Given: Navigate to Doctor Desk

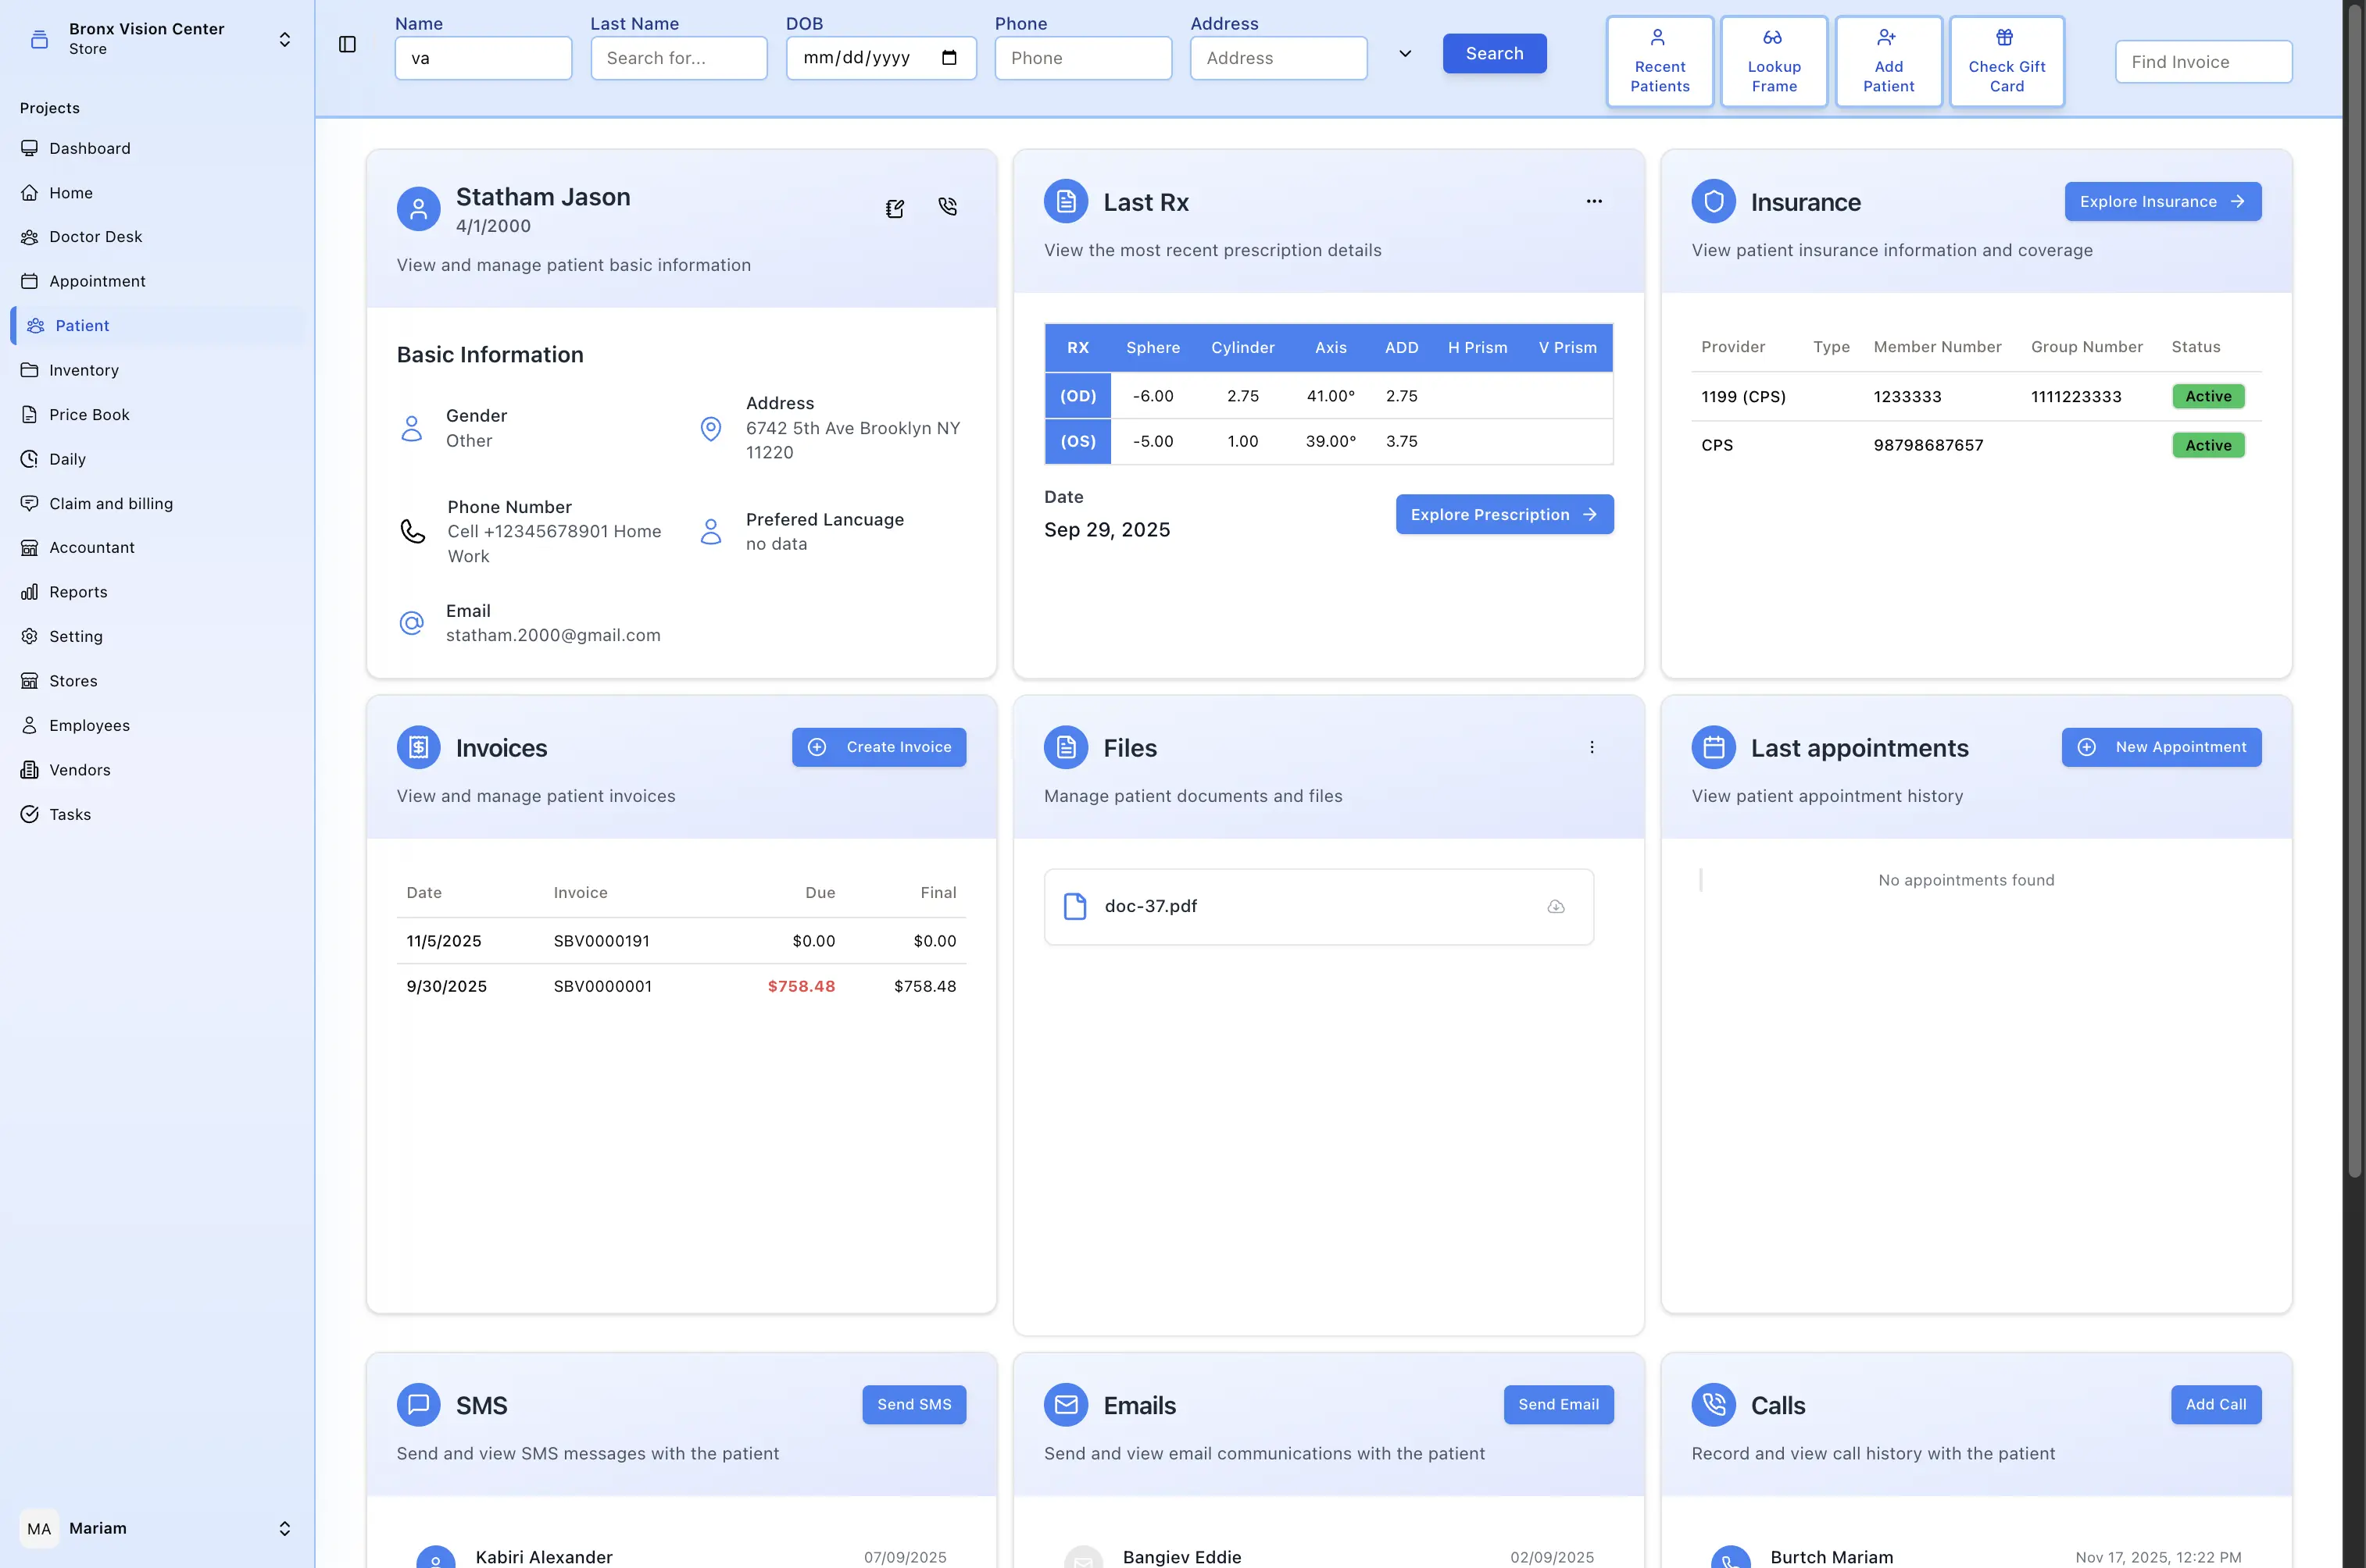Looking at the screenshot, I should click(x=96, y=237).
